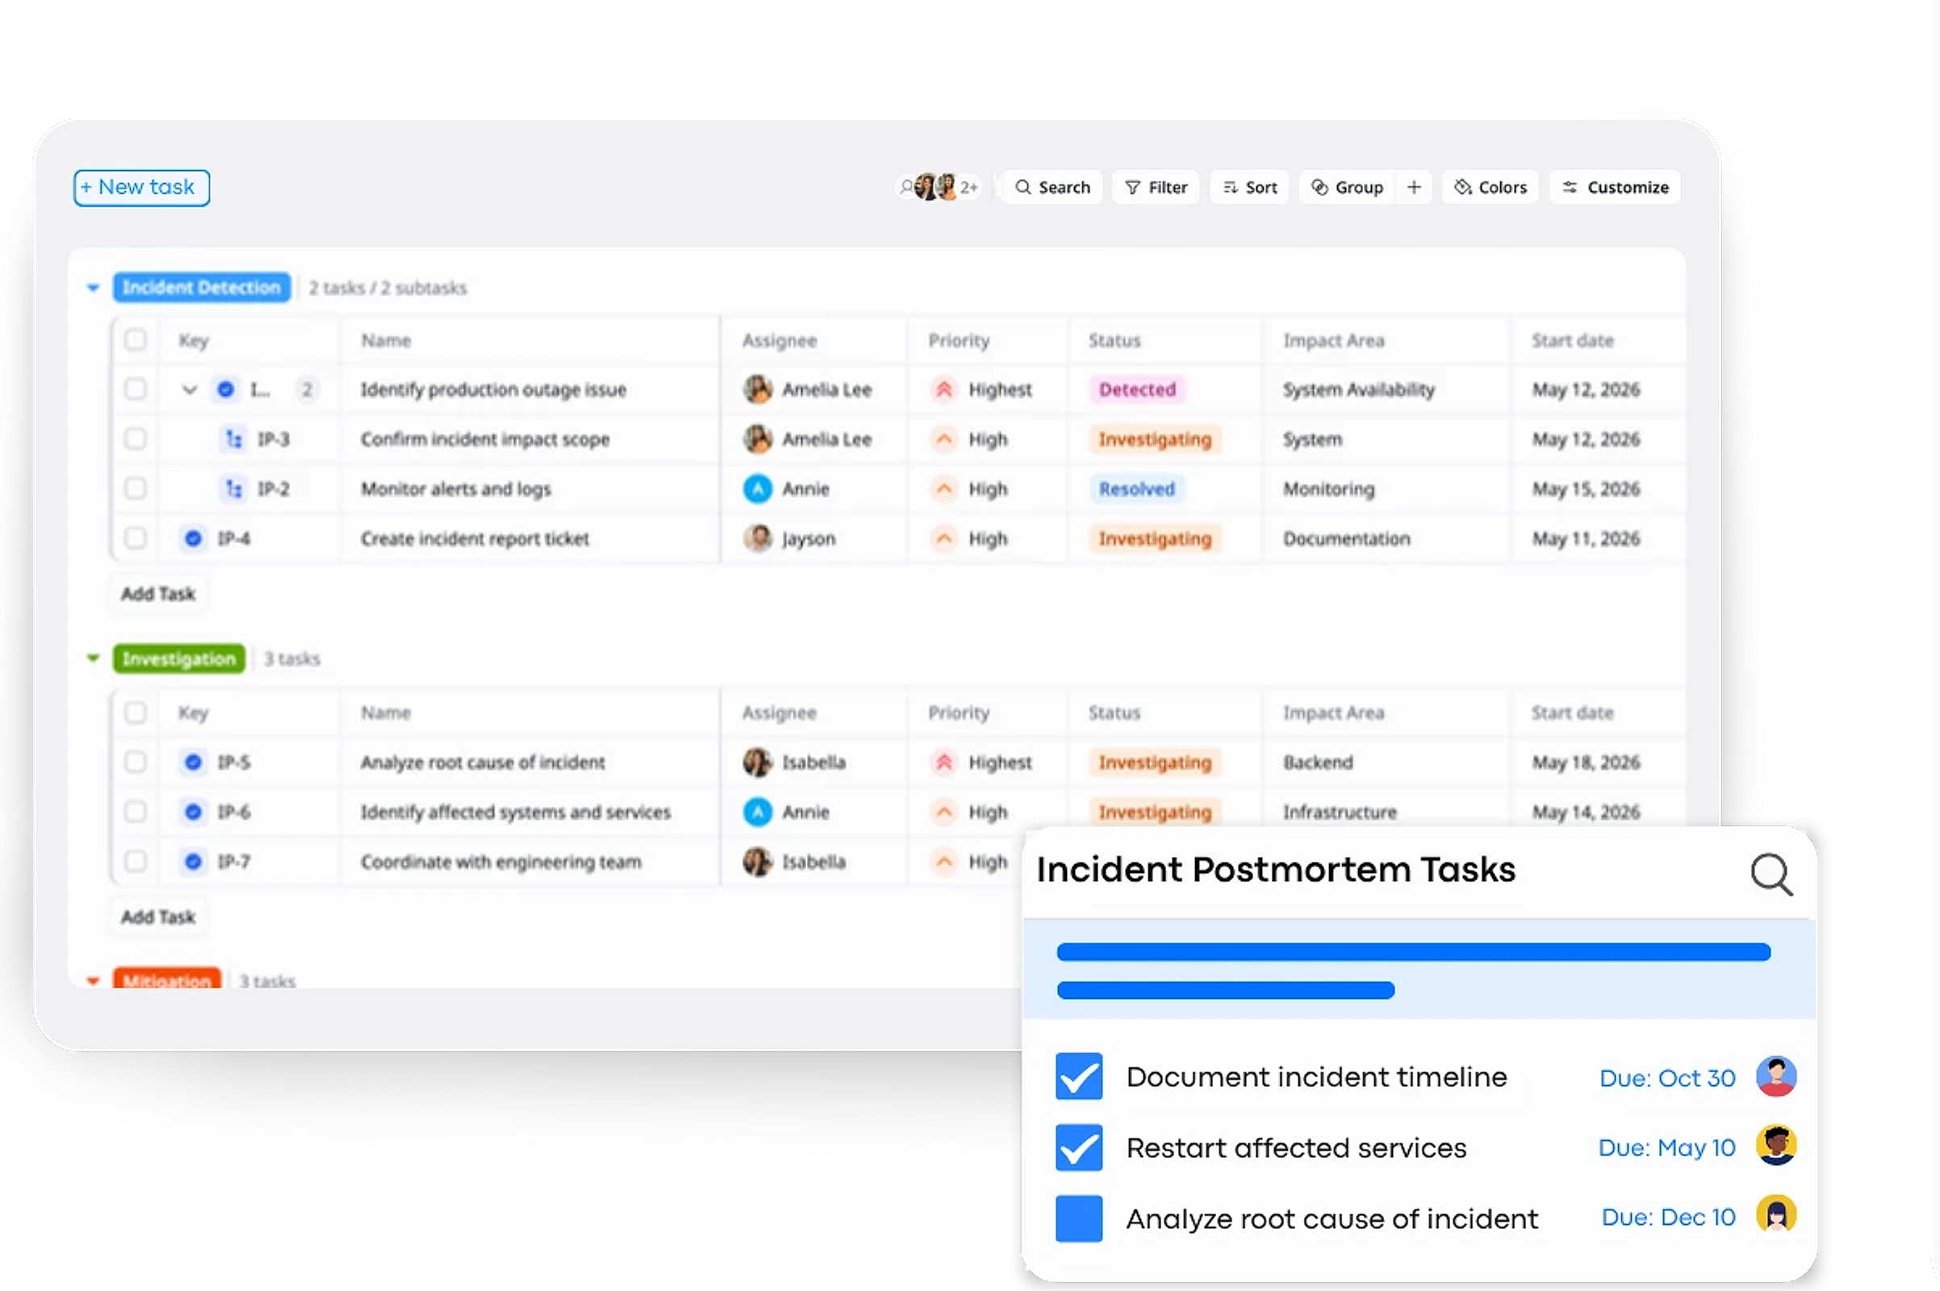Click Highest priority icon for Identify production outage
The image size is (1940, 1291).
944,390
